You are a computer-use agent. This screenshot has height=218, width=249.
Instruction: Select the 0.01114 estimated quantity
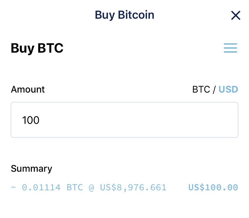41,187
